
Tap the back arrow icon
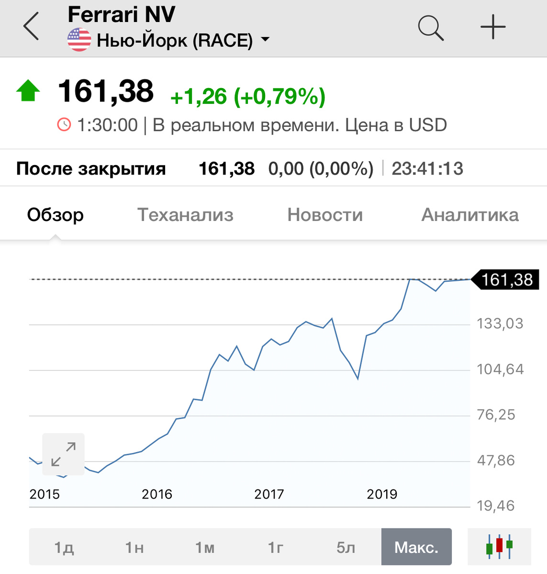[31, 27]
